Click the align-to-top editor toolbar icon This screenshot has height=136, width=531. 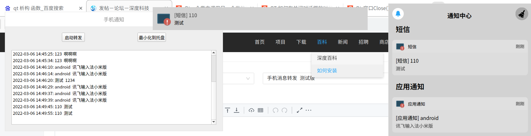click(x=228, y=110)
